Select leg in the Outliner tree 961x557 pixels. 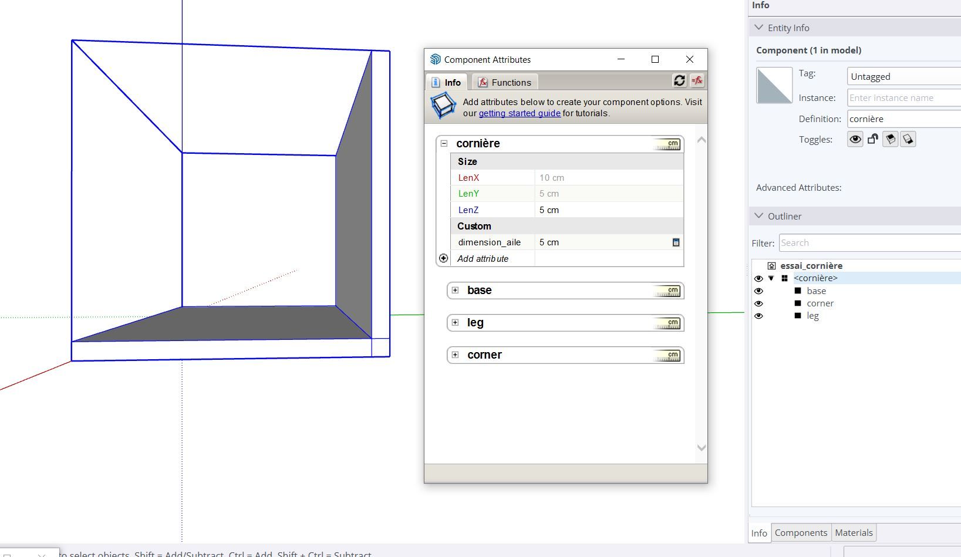pyautogui.click(x=812, y=316)
